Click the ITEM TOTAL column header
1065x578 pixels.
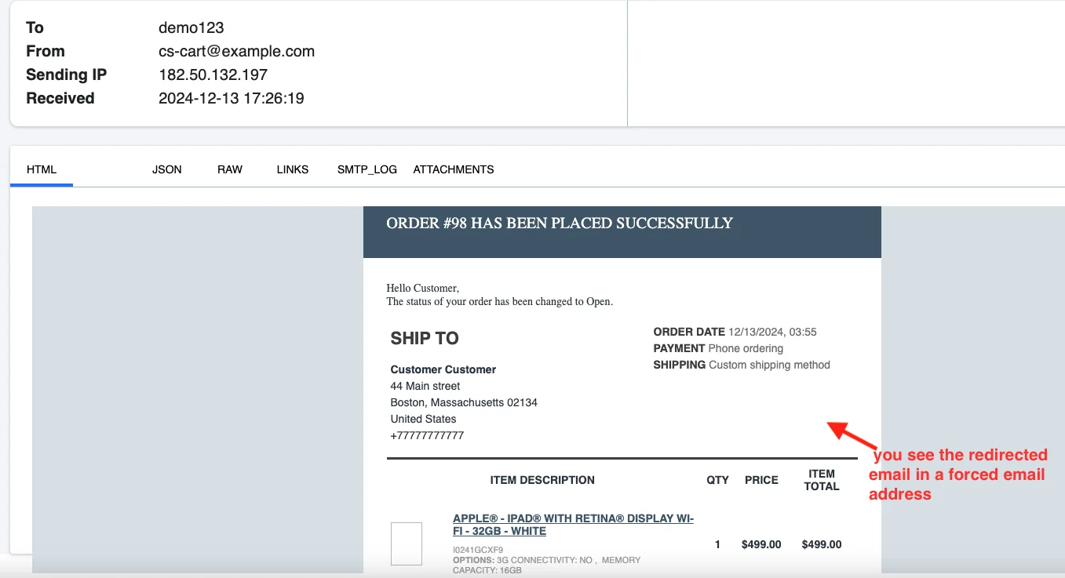pyautogui.click(x=822, y=480)
